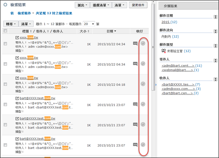Click the execute checkmark in the second 04:34 row

[143, 64]
